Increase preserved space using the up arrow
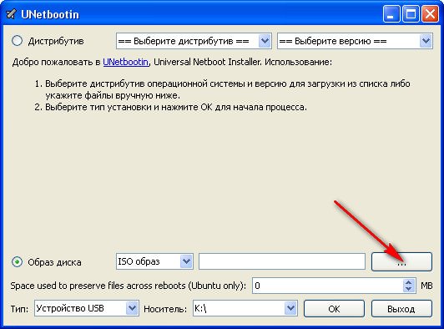The height and width of the screenshot is (329, 444). [x=409, y=282]
